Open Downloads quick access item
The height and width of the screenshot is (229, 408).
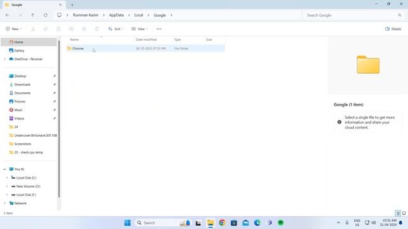click(22, 85)
